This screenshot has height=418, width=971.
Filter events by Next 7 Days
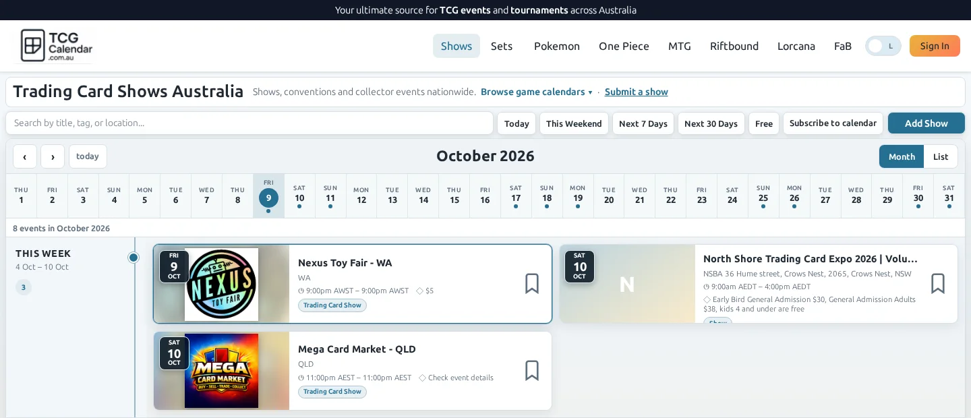[643, 123]
